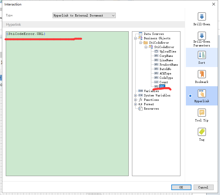Expand the Format tree node
Viewport: 220px width, 195px height.
tap(135, 104)
